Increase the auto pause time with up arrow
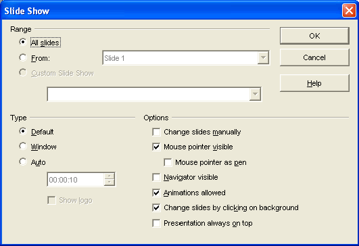 tap(110, 176)
